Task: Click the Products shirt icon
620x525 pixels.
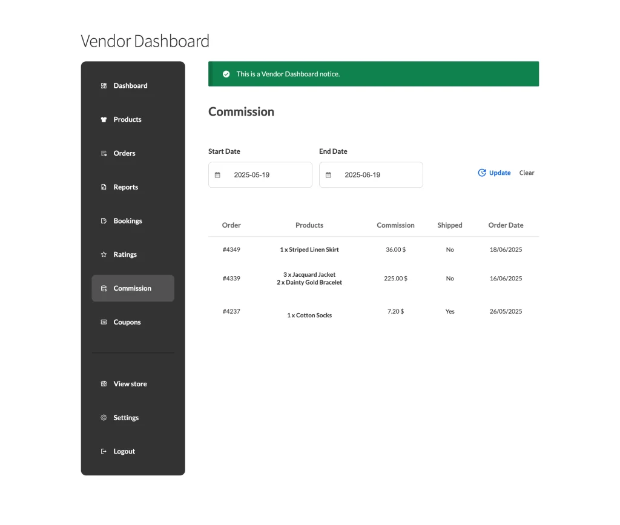Action: (x=104, y=119)
